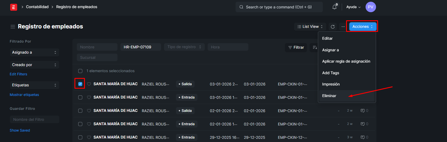Expand the Asignado a filter dropdown
This screenshot has height=142, width=447.
34,52
